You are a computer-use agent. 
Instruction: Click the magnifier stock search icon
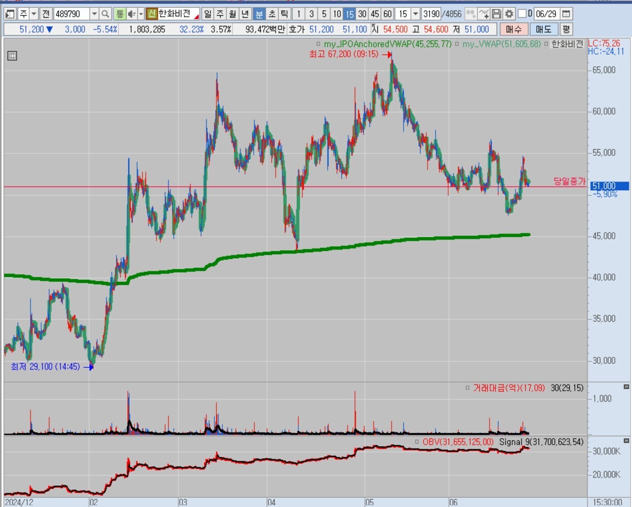(105, 14)
